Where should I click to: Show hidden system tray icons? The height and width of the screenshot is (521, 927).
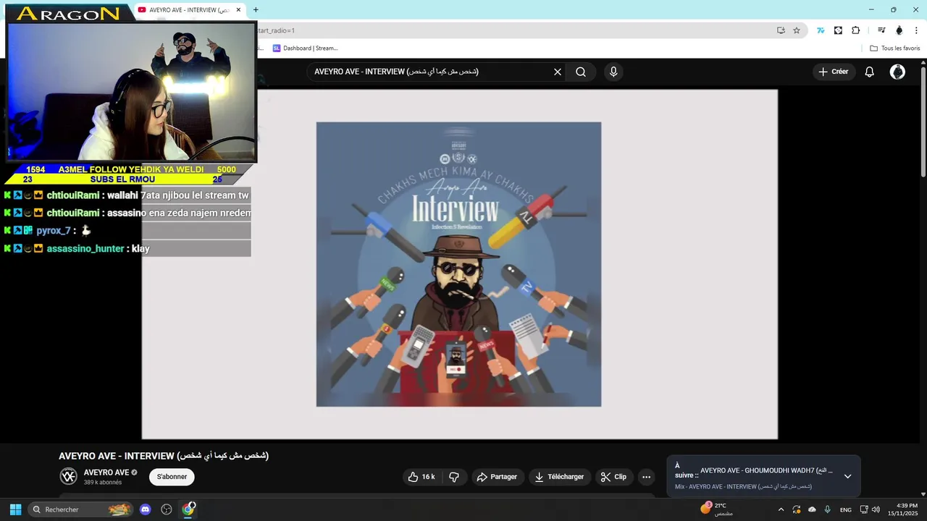[x=781, y=509]
